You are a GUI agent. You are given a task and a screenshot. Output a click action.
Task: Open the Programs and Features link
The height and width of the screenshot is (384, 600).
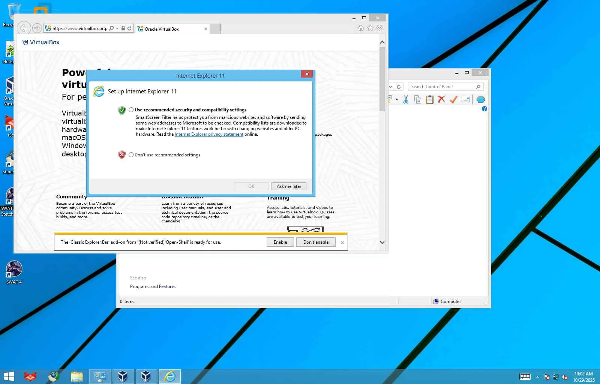click(x=153, y=286)
